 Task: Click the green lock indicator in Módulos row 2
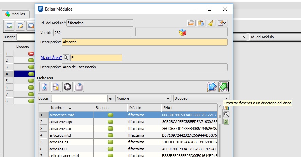click(31, 60)
